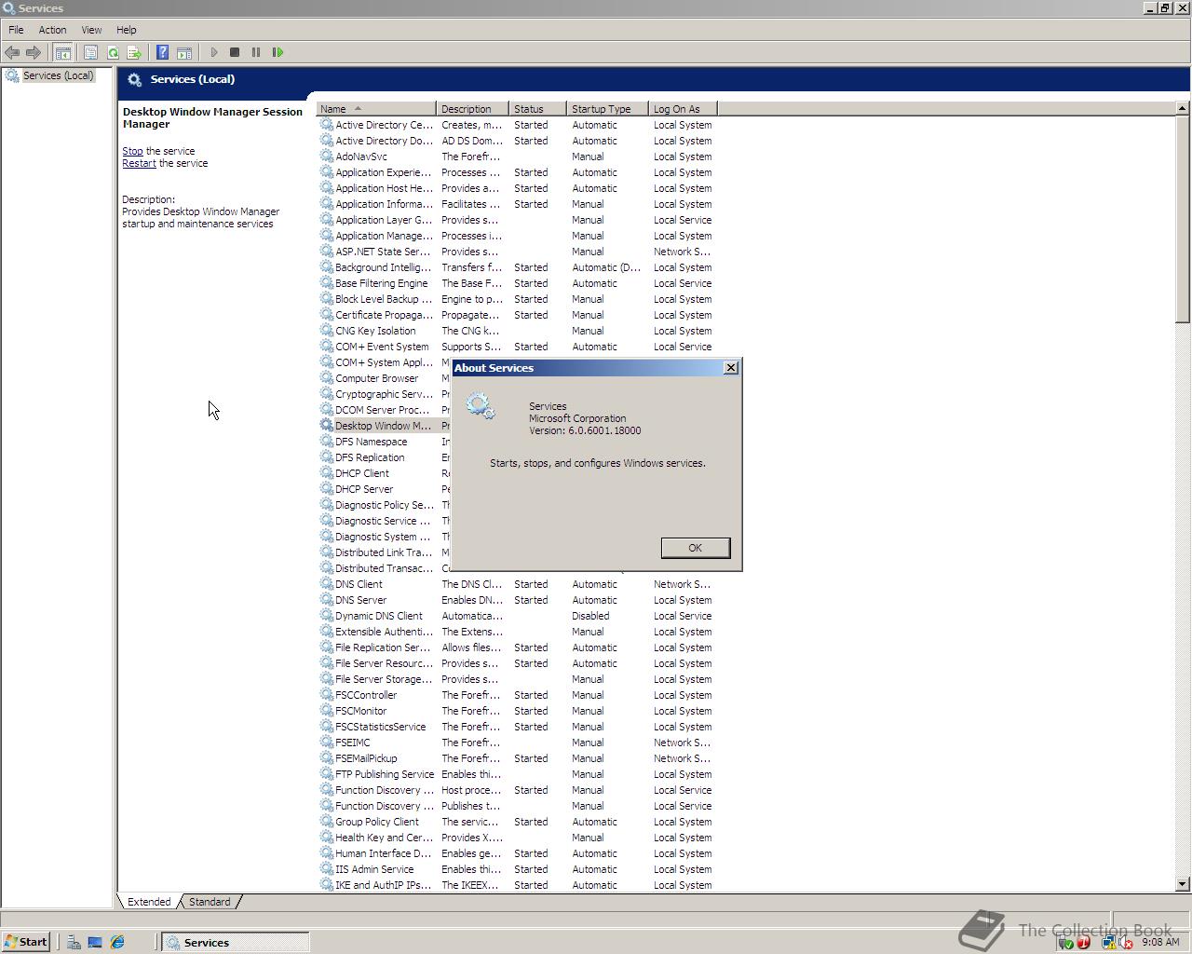Image resolution: width=1192 pixels, height=954 pixels.
Task: Click the Stop the service link
Action: (x=132, y=151)
